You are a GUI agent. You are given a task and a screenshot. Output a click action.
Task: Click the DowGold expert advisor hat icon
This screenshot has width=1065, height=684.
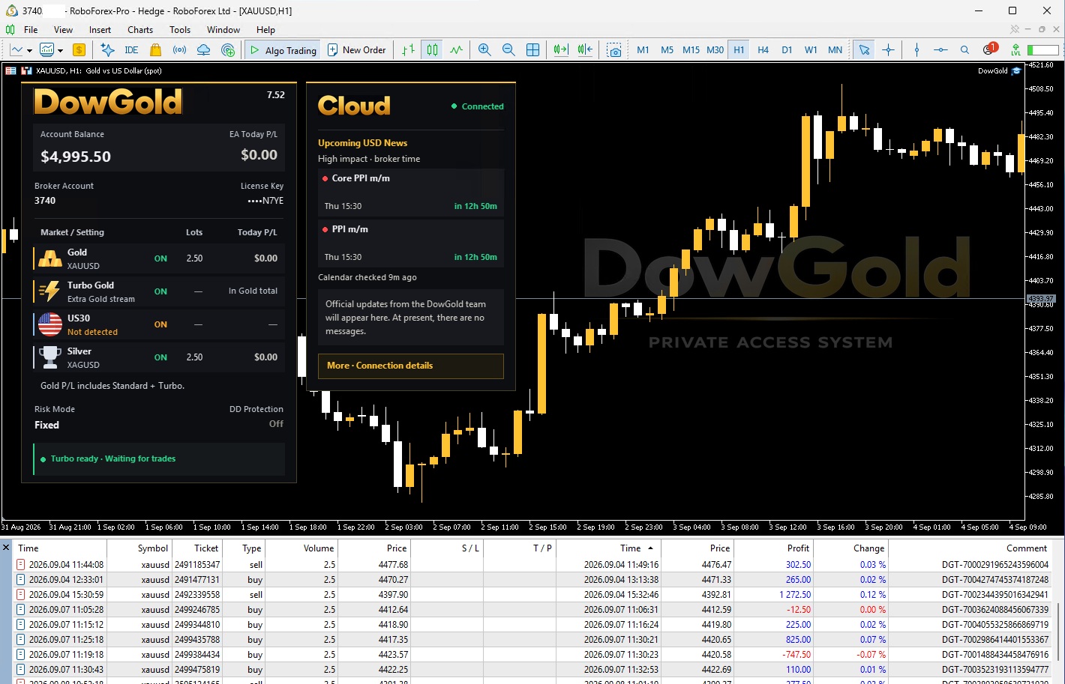pyautogui.click(x=1016, y=70)
